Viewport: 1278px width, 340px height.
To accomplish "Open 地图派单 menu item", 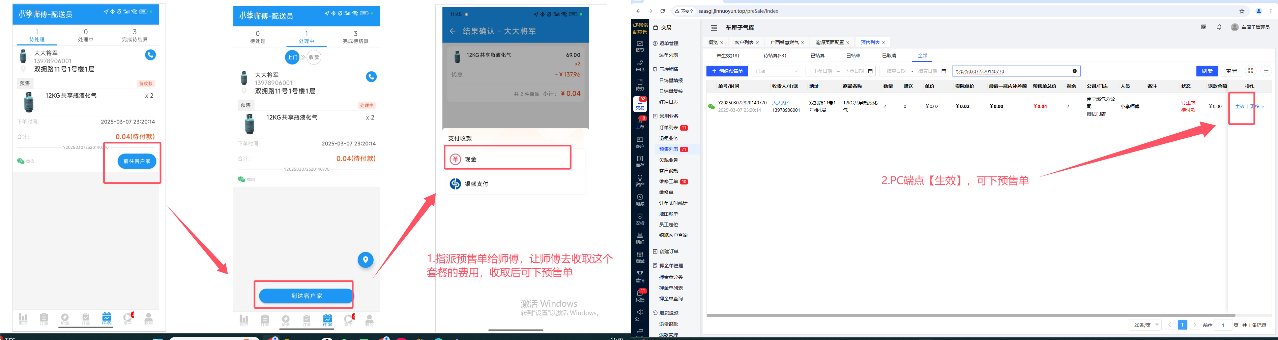I will coord(668,214).
